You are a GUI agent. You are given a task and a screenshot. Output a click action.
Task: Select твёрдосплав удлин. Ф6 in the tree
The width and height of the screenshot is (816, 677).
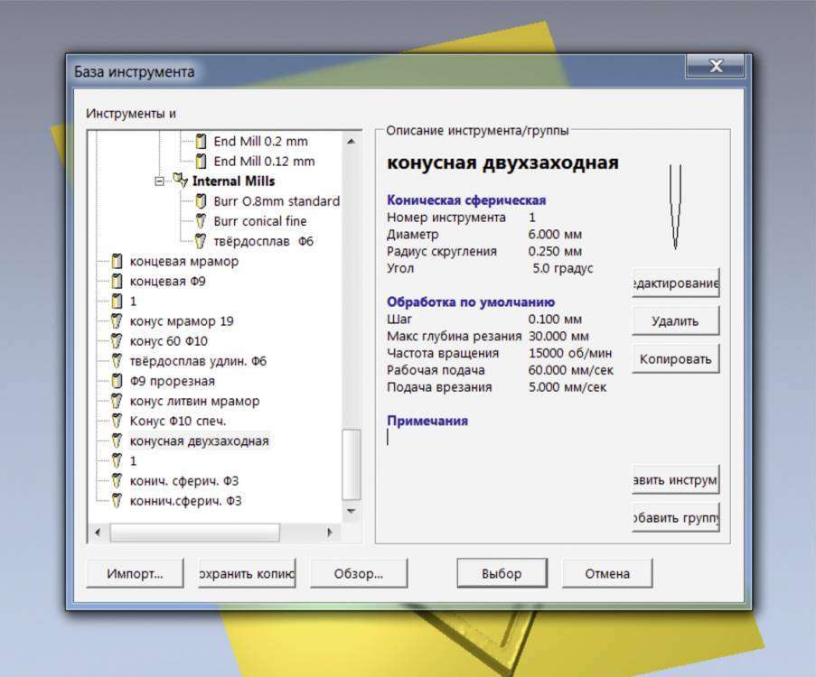coord(197,361)
